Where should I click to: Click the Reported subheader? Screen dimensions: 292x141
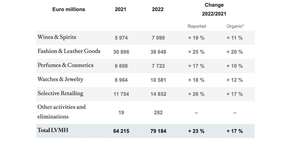(x=196, y=26)
